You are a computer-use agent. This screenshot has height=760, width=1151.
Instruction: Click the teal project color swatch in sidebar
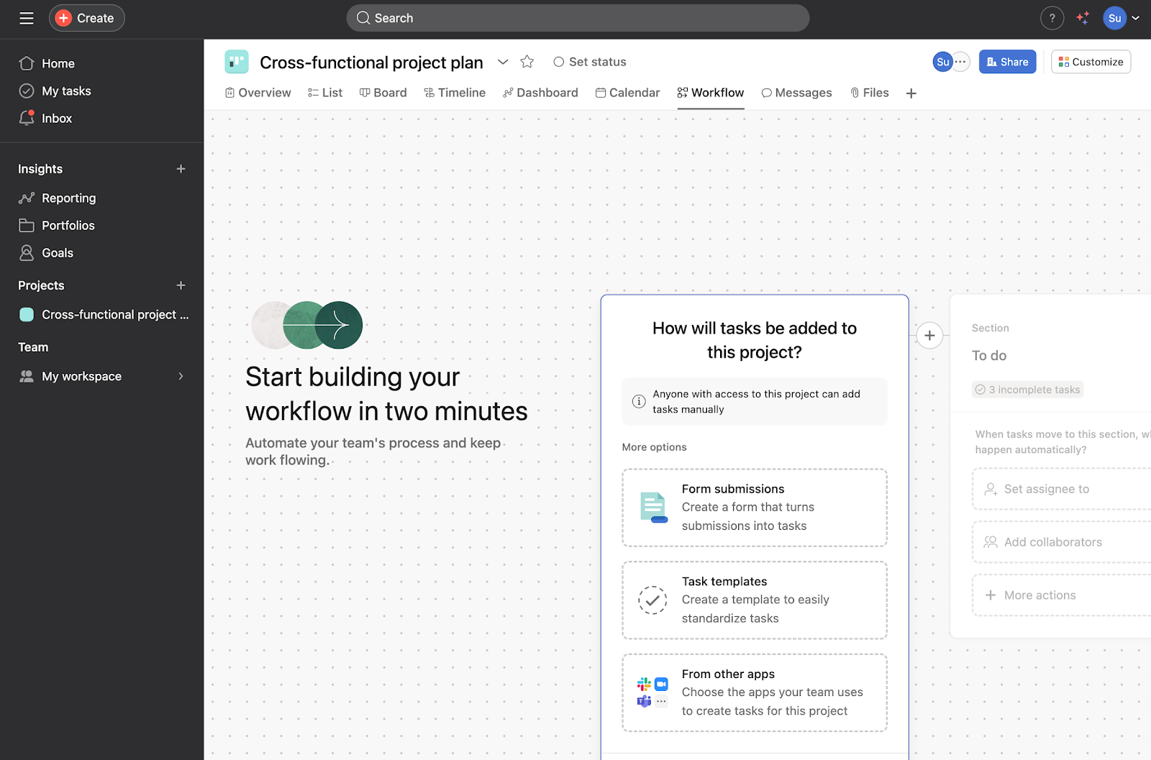26,314
